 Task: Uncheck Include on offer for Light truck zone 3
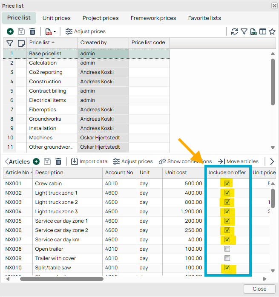pos(227,212)
